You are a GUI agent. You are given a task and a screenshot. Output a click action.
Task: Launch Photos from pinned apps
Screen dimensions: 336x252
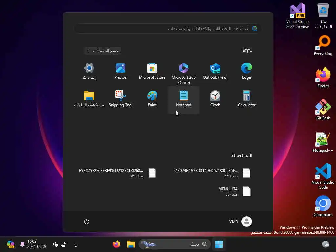[x=121, y=72]
